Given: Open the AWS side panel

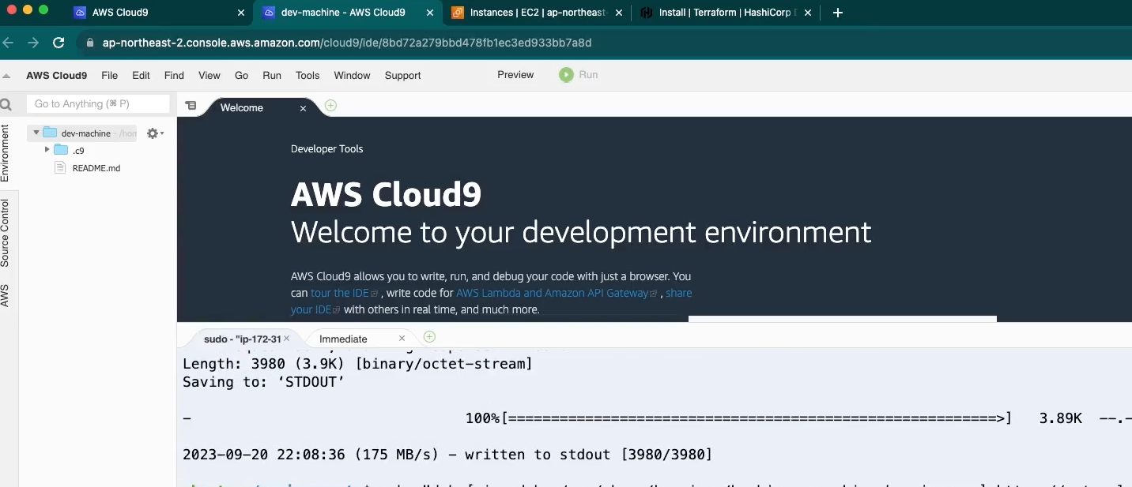Looking at the screenshot, I should 5,295.
